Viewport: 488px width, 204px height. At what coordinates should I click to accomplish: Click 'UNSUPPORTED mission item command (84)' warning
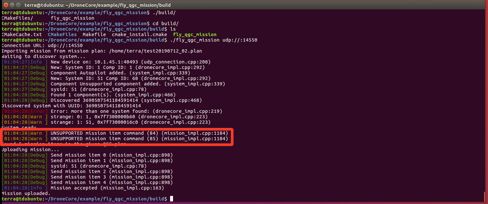coord(115,133)
